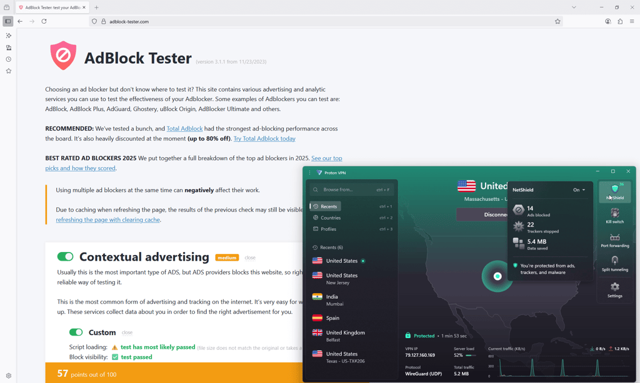This screenshot has width=640, height=383.
Task: Click the adblock-tester.com address bar
Action: click(x=326, y=21)
